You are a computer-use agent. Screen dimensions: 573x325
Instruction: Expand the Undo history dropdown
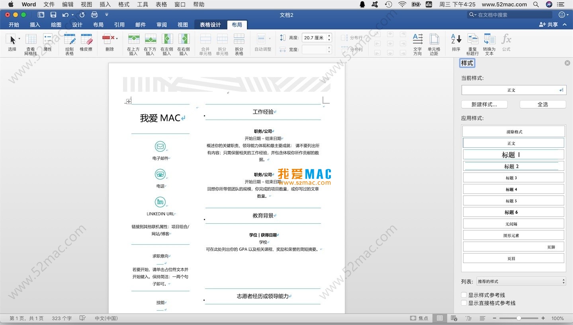(x=72, y=15)
